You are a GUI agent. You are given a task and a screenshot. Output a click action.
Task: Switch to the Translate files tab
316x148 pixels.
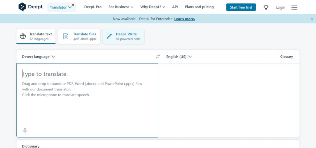coord(79,36)
